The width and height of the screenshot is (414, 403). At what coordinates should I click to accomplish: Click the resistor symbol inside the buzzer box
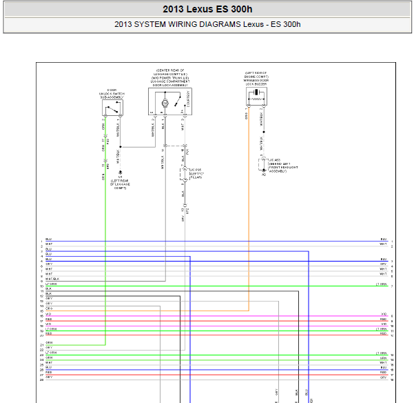[x=256, y=99]
